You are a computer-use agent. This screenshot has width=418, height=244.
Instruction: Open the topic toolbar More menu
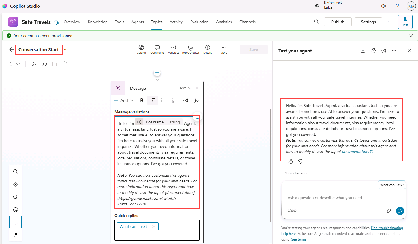(x=224, y=49)
